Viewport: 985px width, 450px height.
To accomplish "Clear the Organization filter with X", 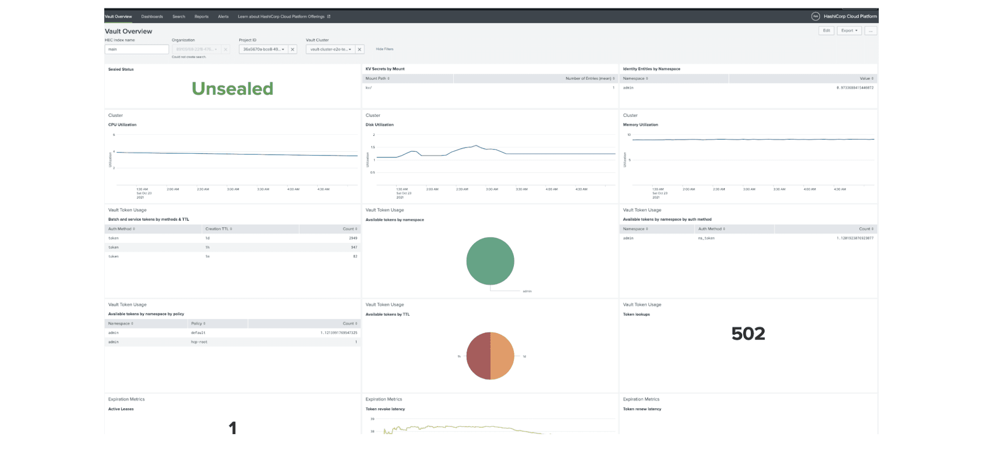I will click(x=225, y=50).
